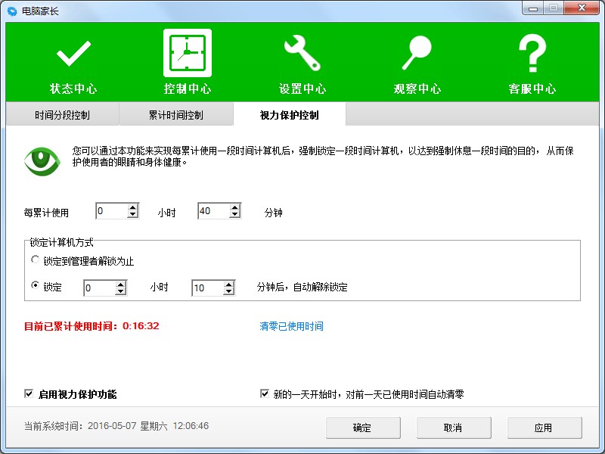Open 客服中心 using the question mark icon
Viewport: 605px width, 454px height.
pos(532,53)
